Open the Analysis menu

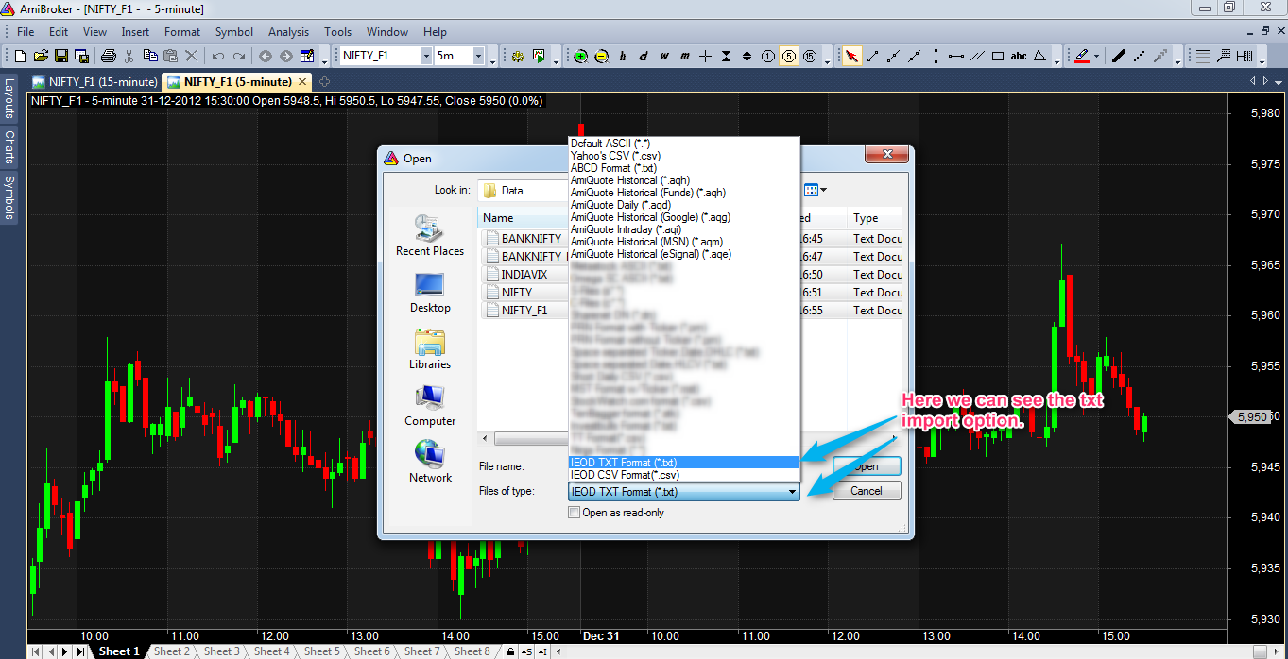tap(288, 31)
